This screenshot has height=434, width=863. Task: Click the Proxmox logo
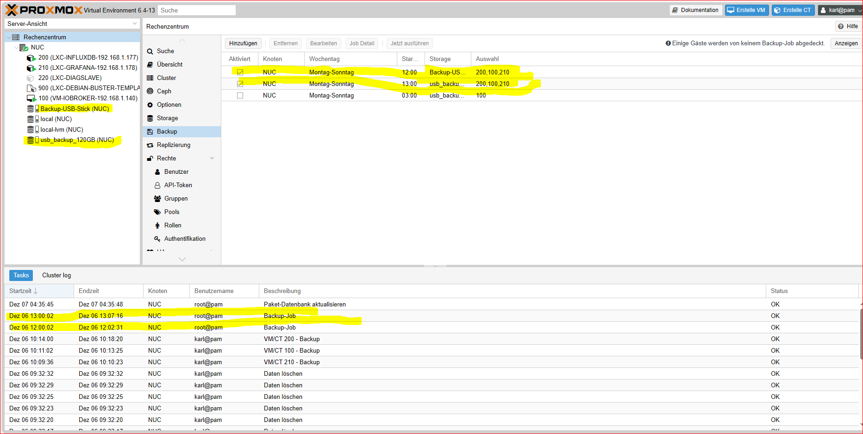(44, 10)
